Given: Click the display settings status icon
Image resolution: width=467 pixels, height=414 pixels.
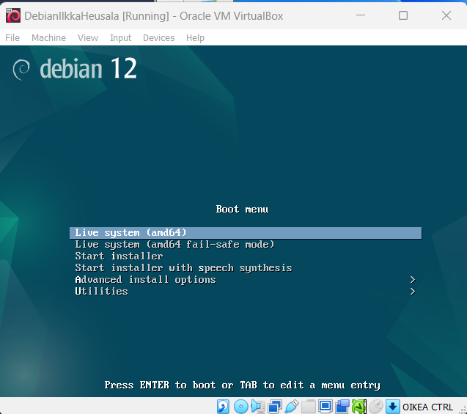Looking at the screenshot, I should point(325,406).
